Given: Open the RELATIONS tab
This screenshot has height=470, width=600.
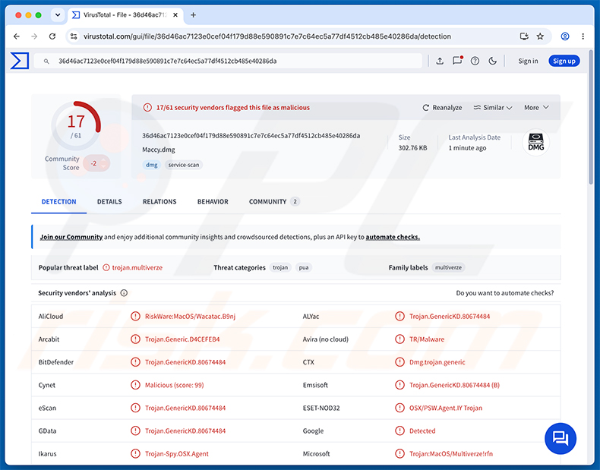Looking at the screenshot, I should coord(159,201).
